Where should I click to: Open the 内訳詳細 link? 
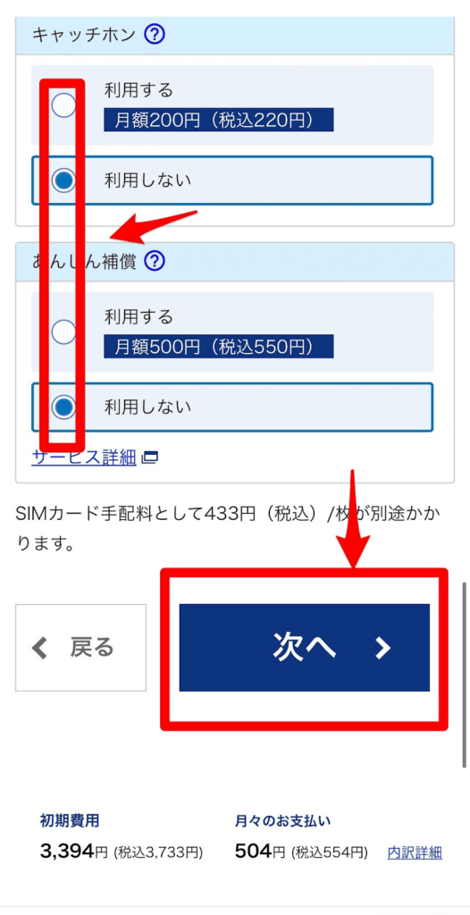(x=415, y=853)
